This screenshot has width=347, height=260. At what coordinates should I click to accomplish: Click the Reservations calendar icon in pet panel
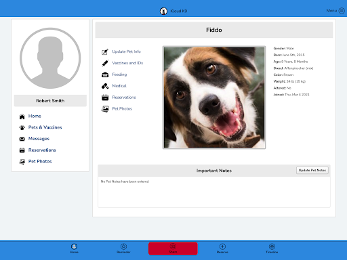pos(105,97)
